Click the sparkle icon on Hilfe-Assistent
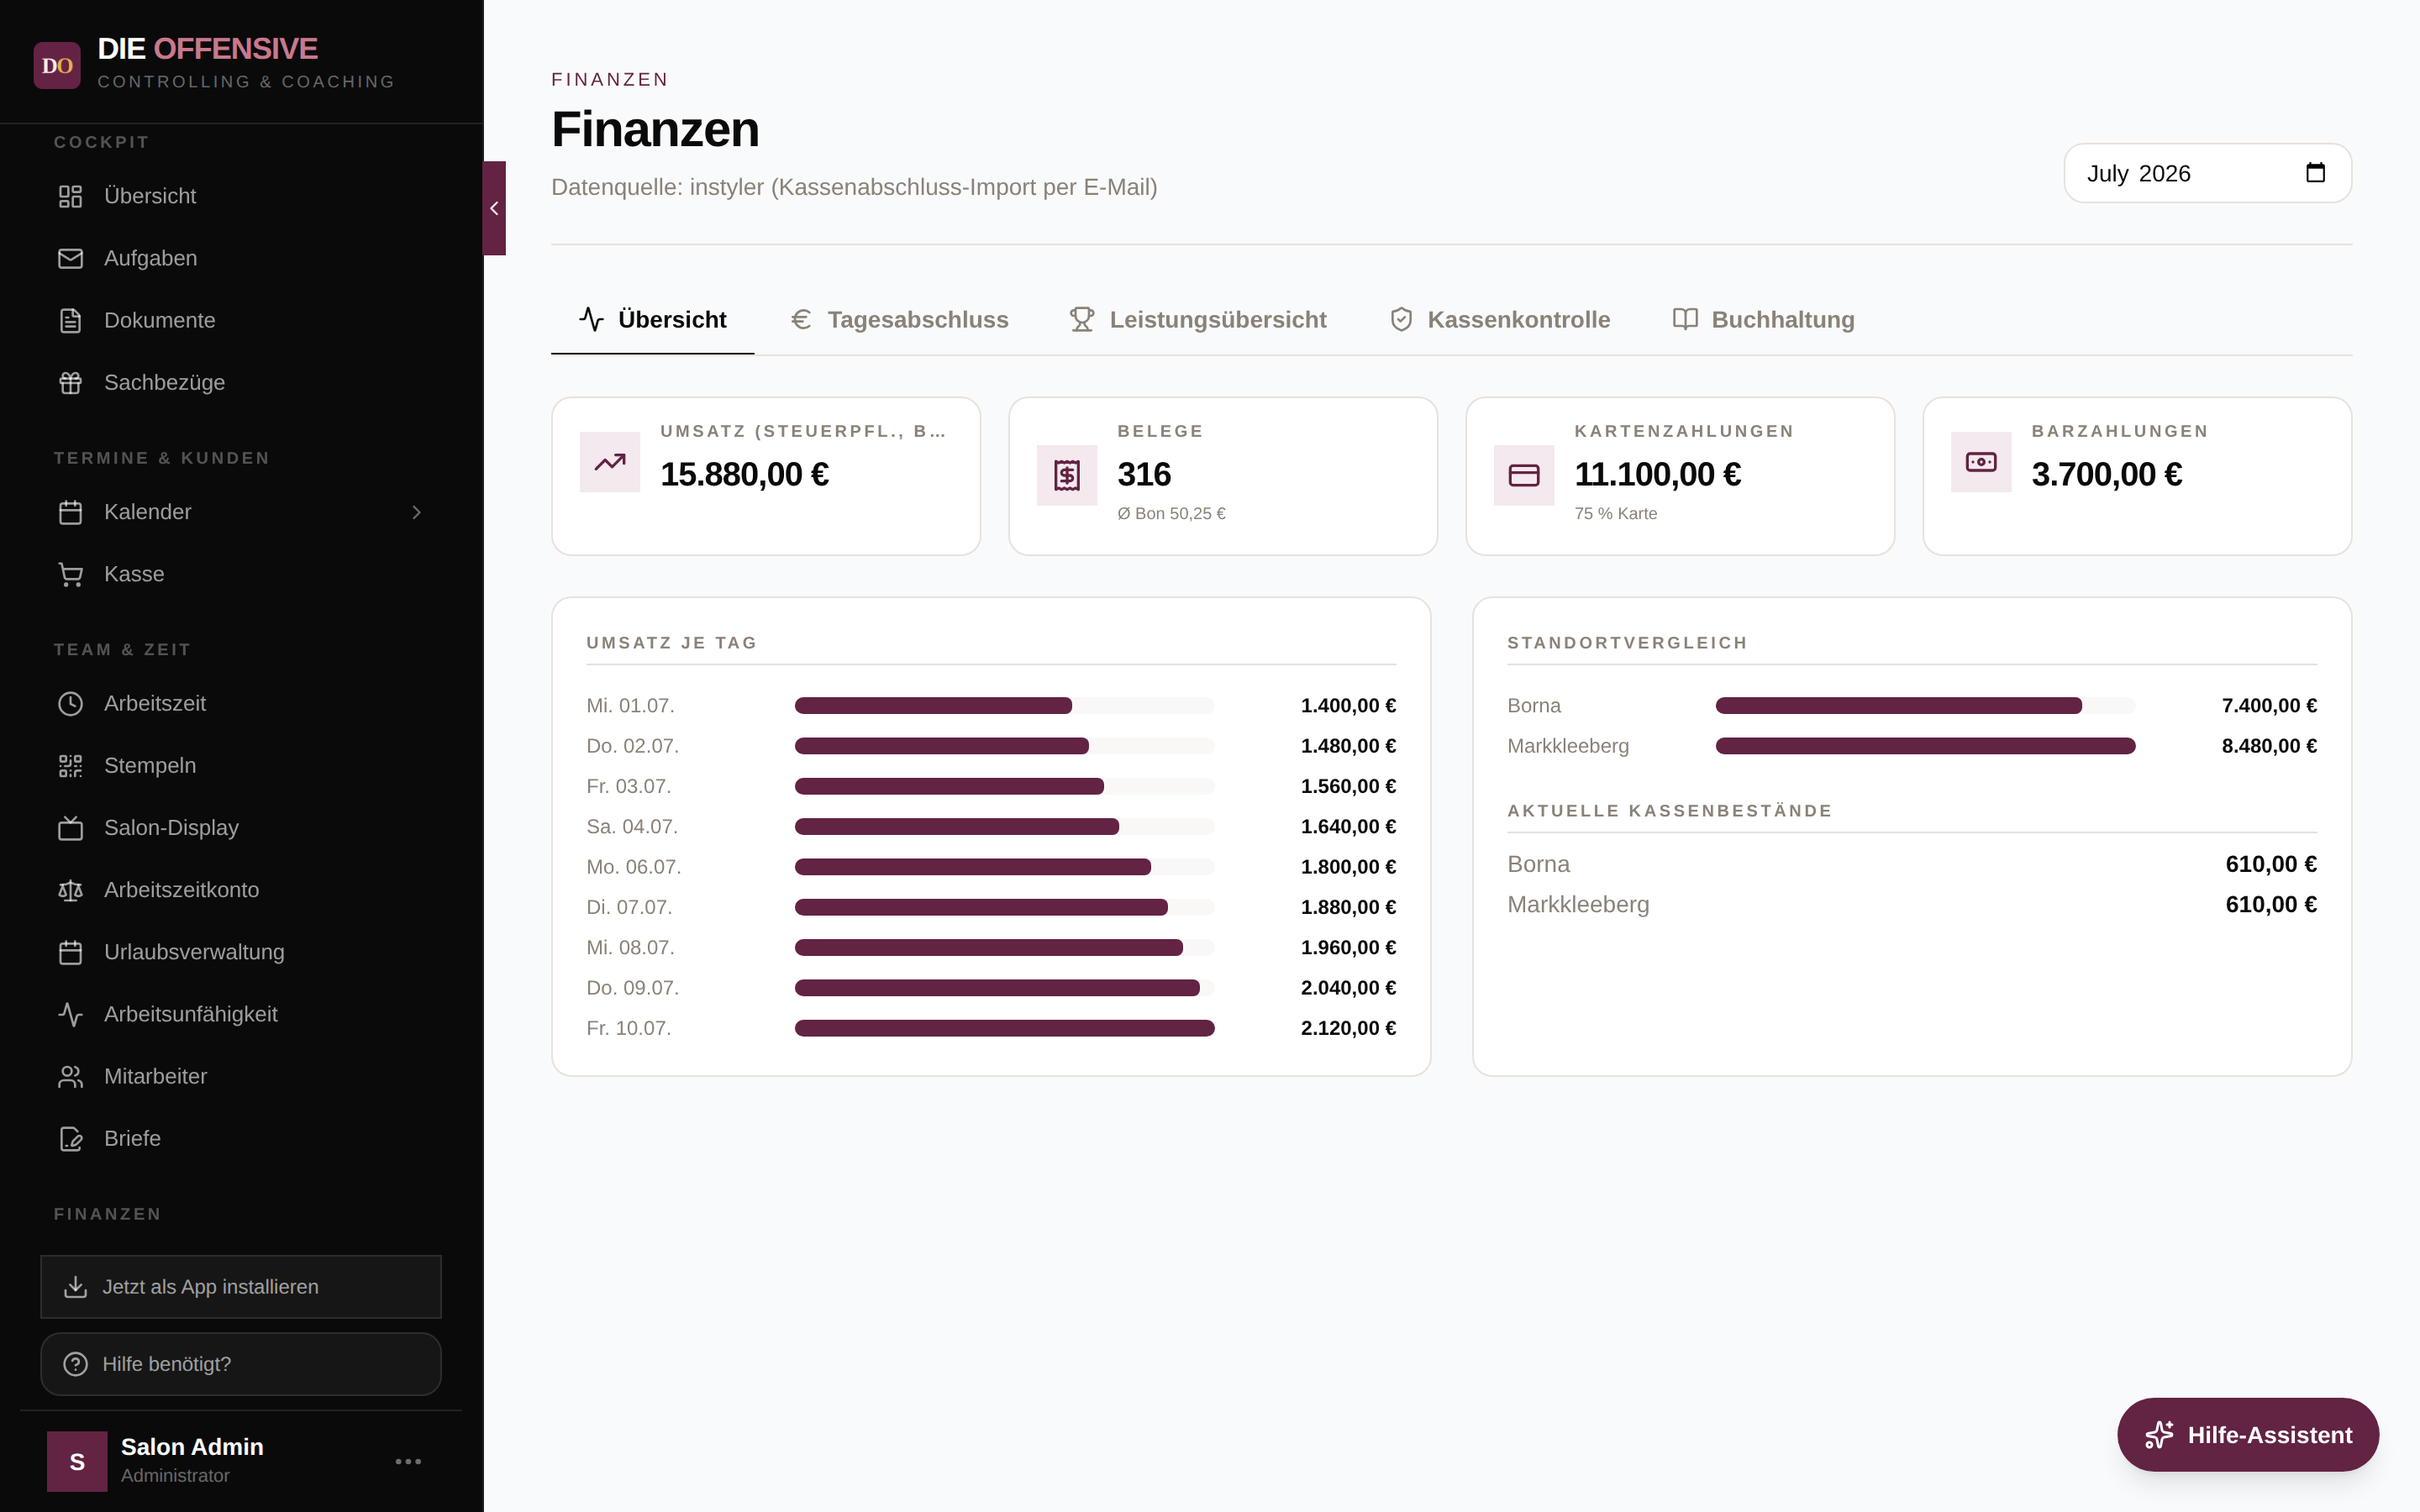This screenshot has width=2420, height=1512. pyautogui.click(x=2159, y=1435)
